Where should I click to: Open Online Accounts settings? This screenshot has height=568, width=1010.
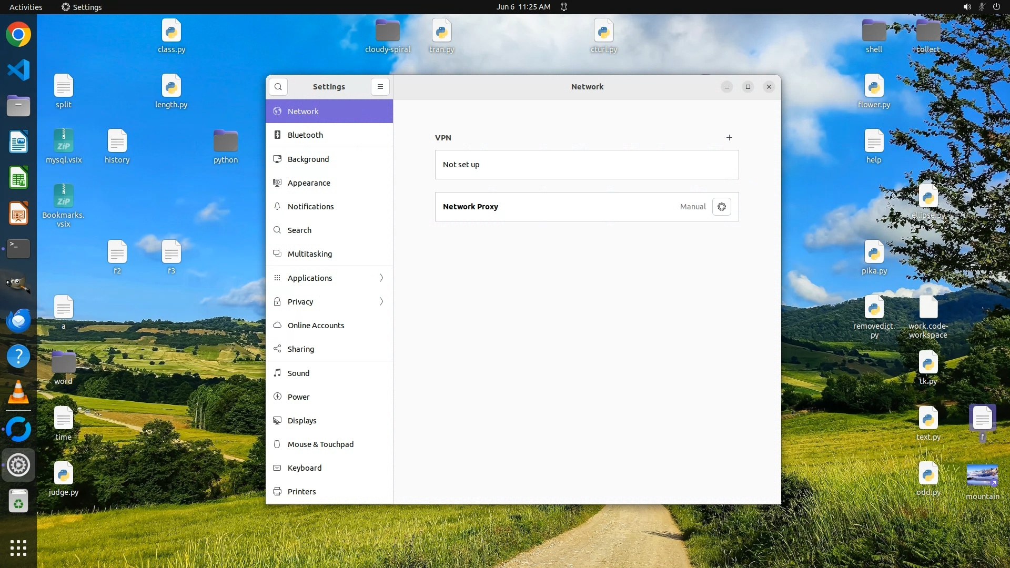[316, 326]
